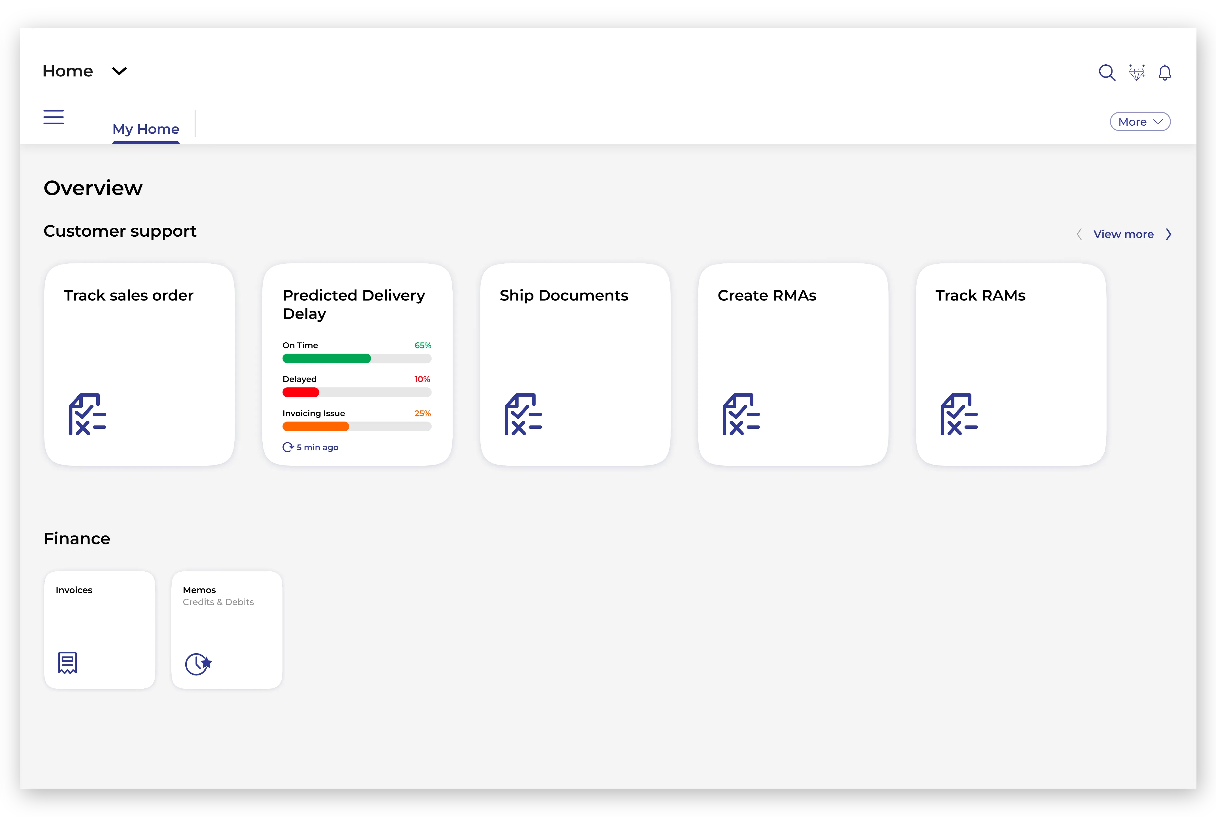Screen dimensions: 1216x817
Task: Click the next chevron after View more
Action: click(x=1169, y=235)
